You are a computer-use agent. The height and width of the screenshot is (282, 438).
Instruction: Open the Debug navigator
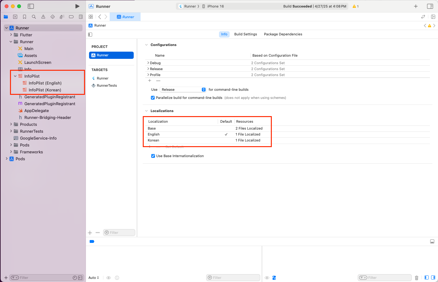62,17
